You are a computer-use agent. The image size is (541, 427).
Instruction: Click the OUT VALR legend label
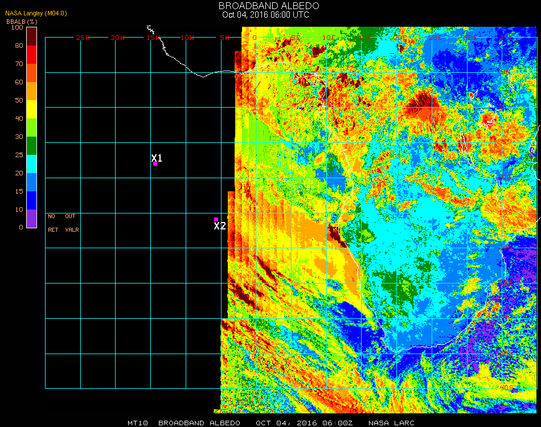tap(72, 223)
